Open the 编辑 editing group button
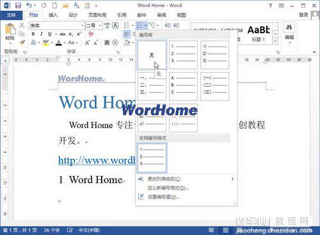 [x=289, y=33]
